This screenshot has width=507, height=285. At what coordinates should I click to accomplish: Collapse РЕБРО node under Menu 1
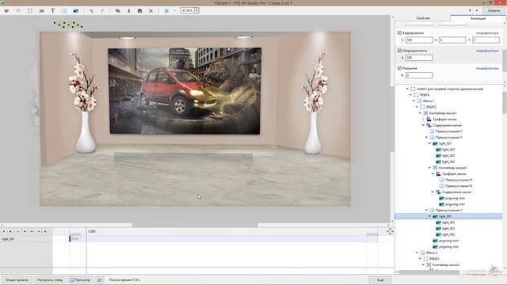click(x=417, y=107)
